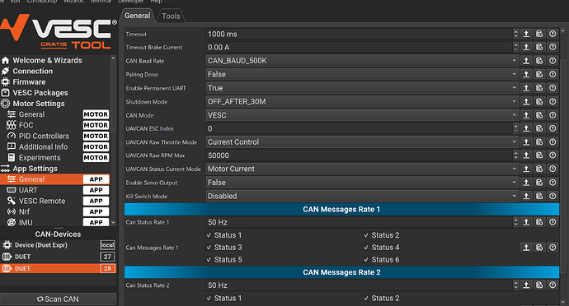Open VESC Packages page

tap(35, 93)
